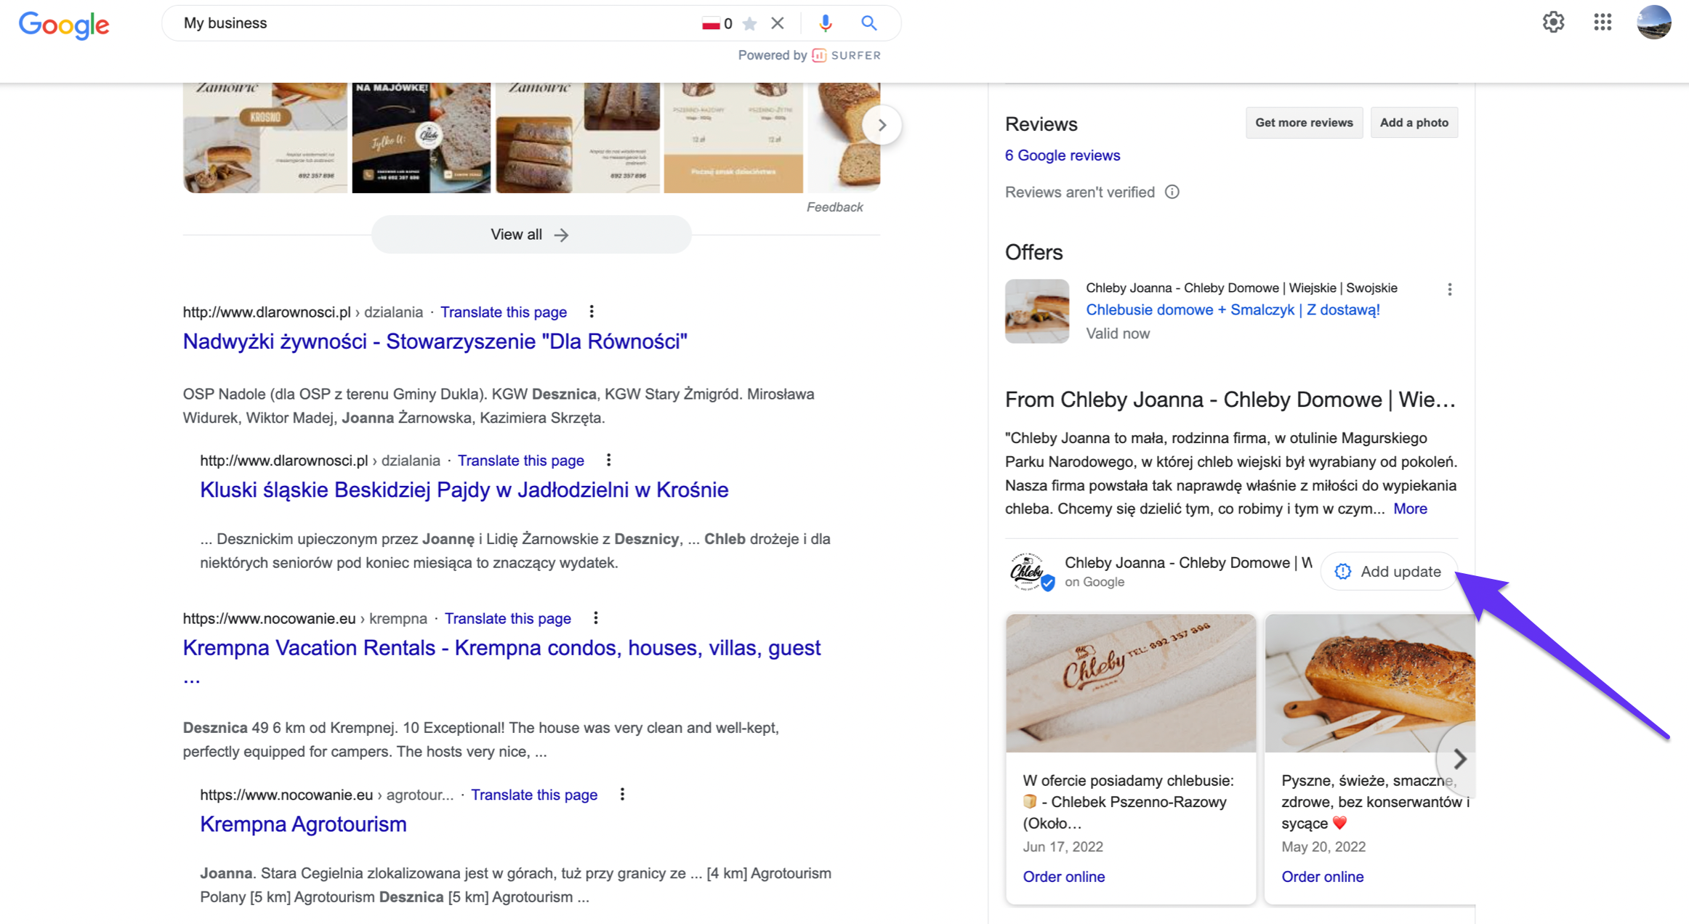This screenshot has height=924, width=1689.
Task: Start voice search with microphone icon
Action: point(825,23)
